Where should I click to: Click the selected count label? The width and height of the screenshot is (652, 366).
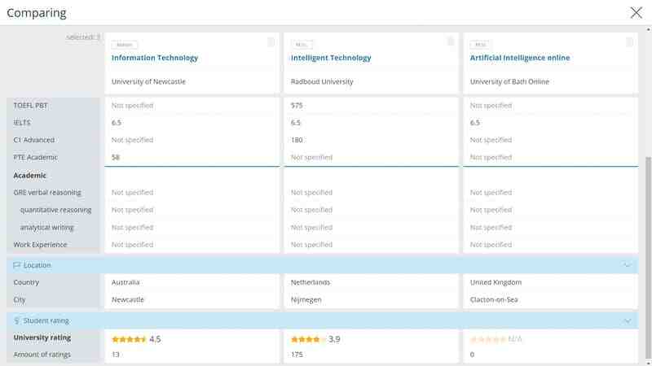click(83, 37)
